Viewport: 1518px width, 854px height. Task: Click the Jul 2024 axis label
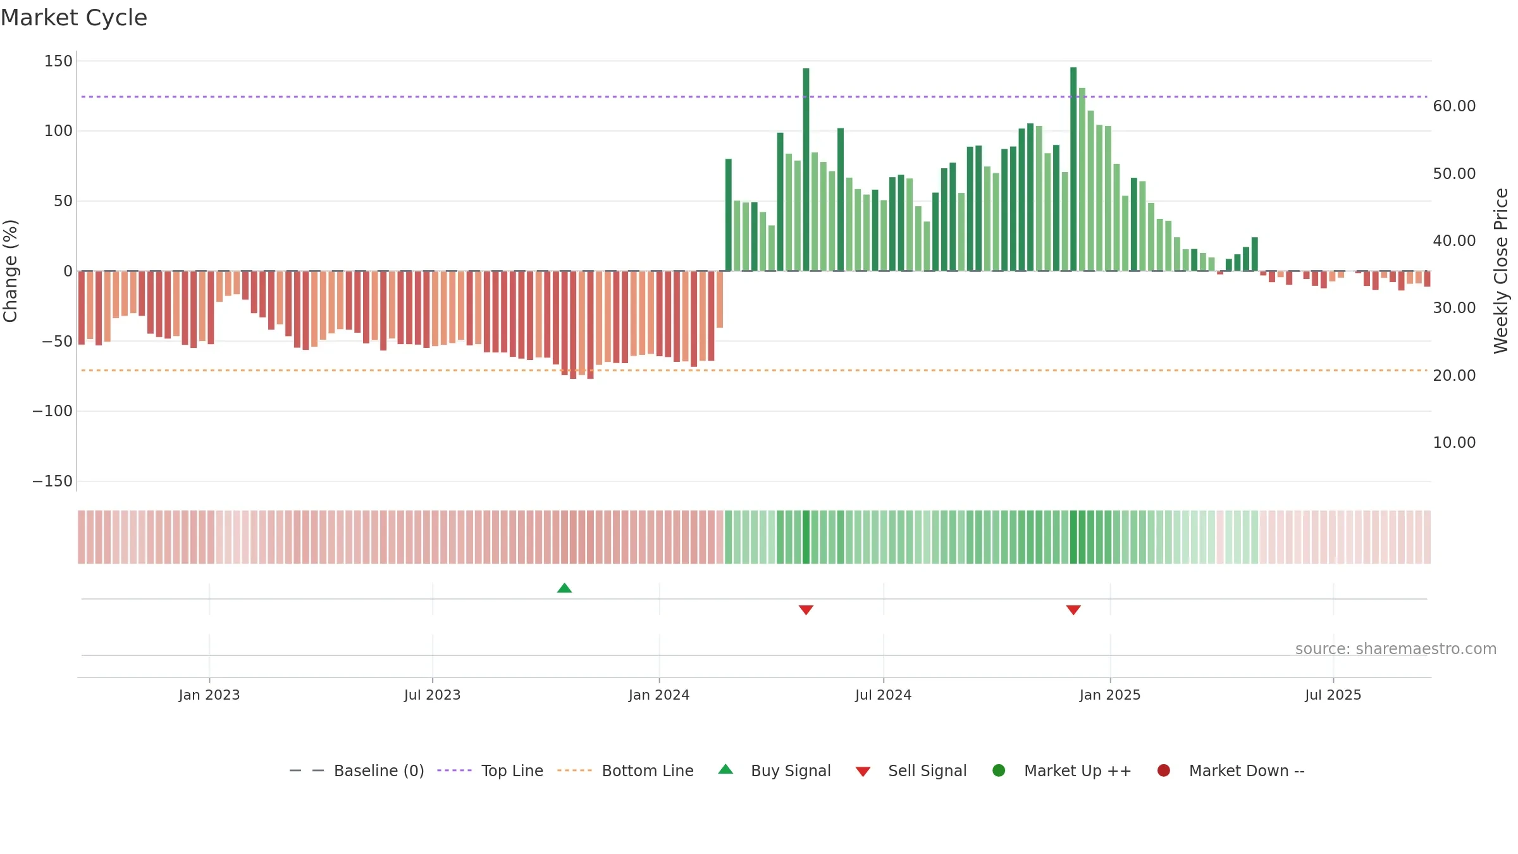(x=884, y=695)
